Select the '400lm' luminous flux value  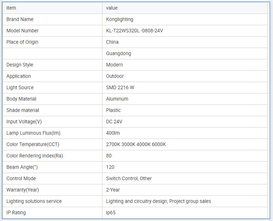pyautogui.click(x=113, y=133)
